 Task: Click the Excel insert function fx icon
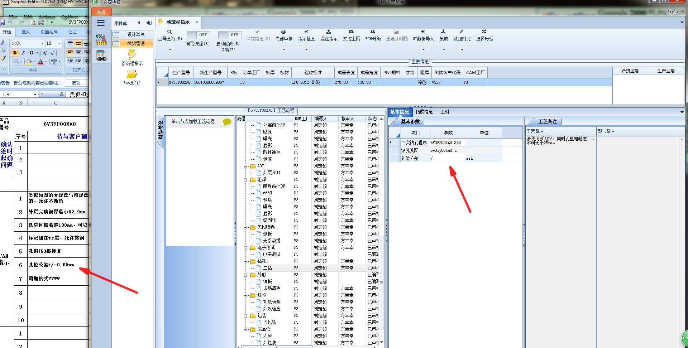click(62, 94)
